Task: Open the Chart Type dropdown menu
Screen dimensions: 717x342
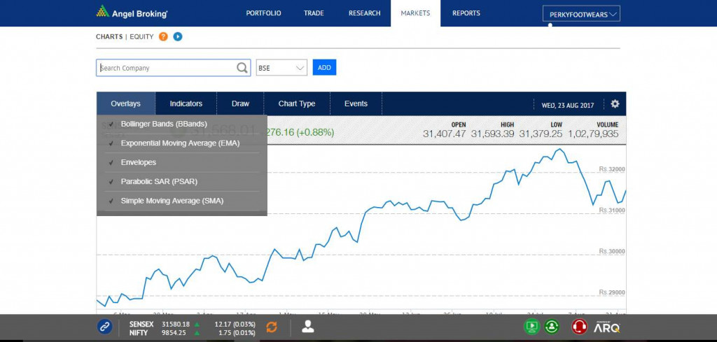Action: [297, 104]
